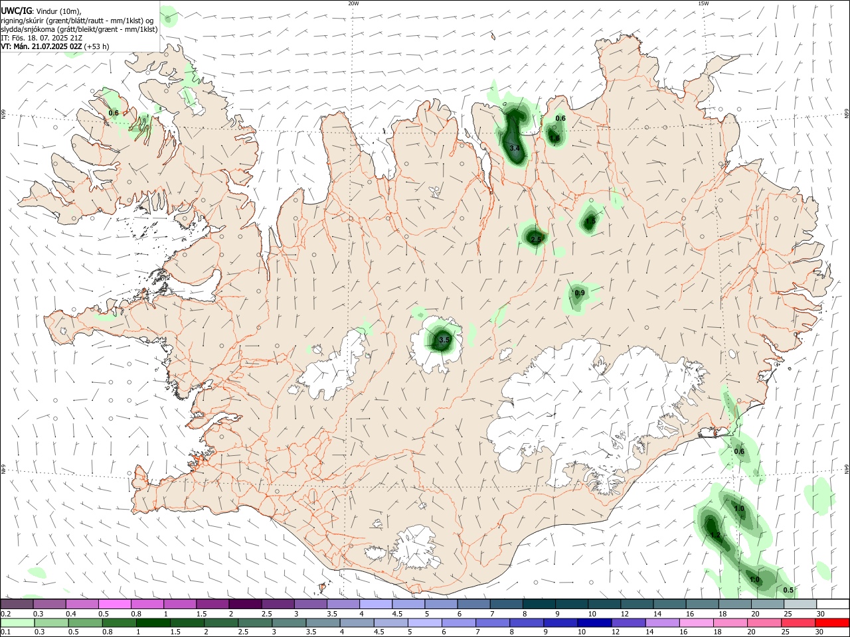
Task: Click the 0.5 green rain legend swatch
Action: click(86, 622)
